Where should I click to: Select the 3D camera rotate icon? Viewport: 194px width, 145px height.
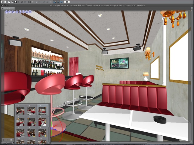tap(7, 12)
